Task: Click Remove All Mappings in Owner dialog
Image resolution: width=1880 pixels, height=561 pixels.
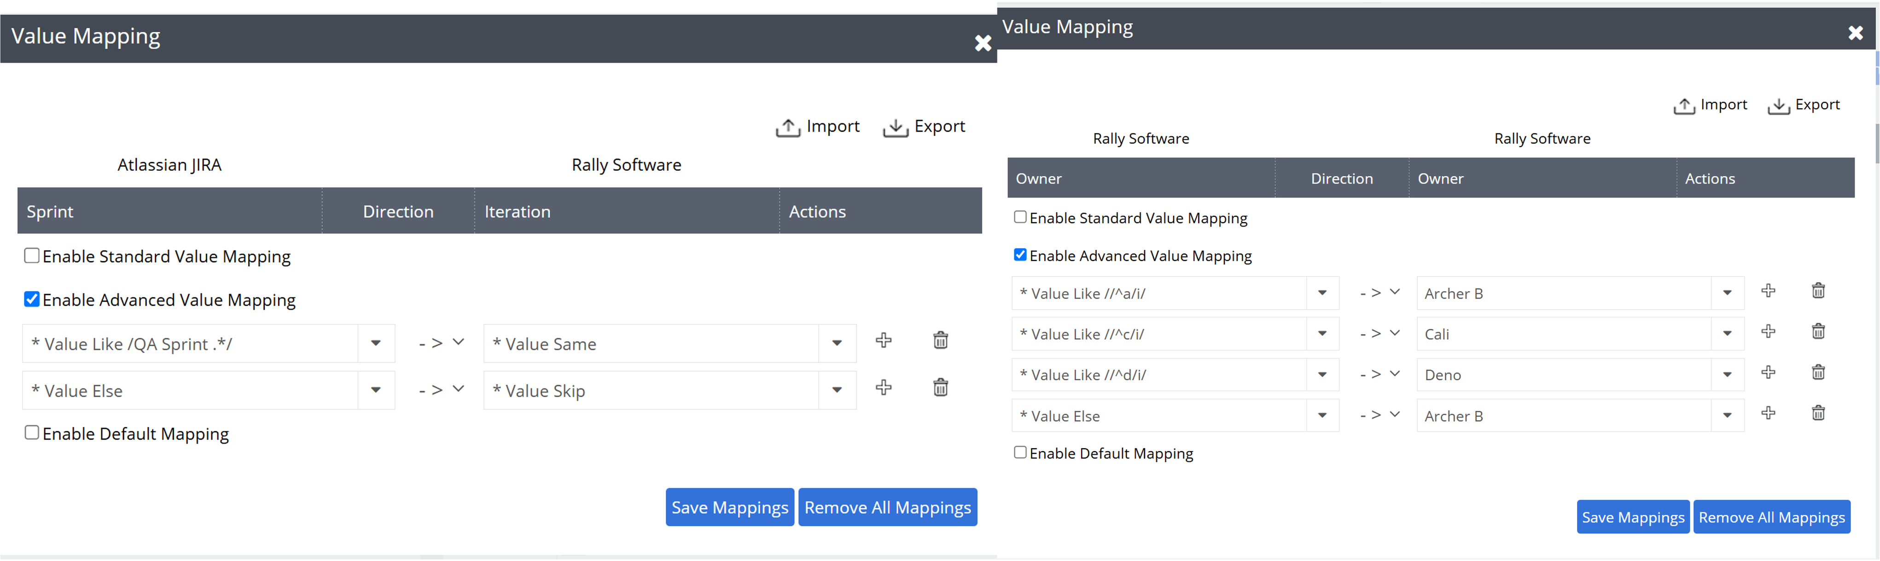Action: click(1771, 517)
